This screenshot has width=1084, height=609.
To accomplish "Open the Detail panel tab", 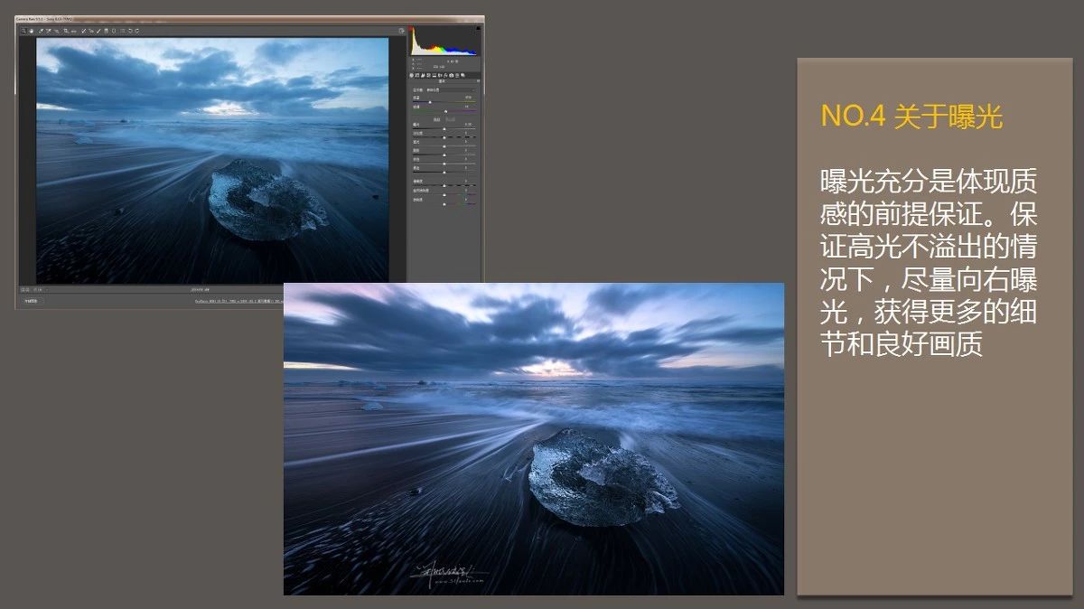I will pos(423,75).
